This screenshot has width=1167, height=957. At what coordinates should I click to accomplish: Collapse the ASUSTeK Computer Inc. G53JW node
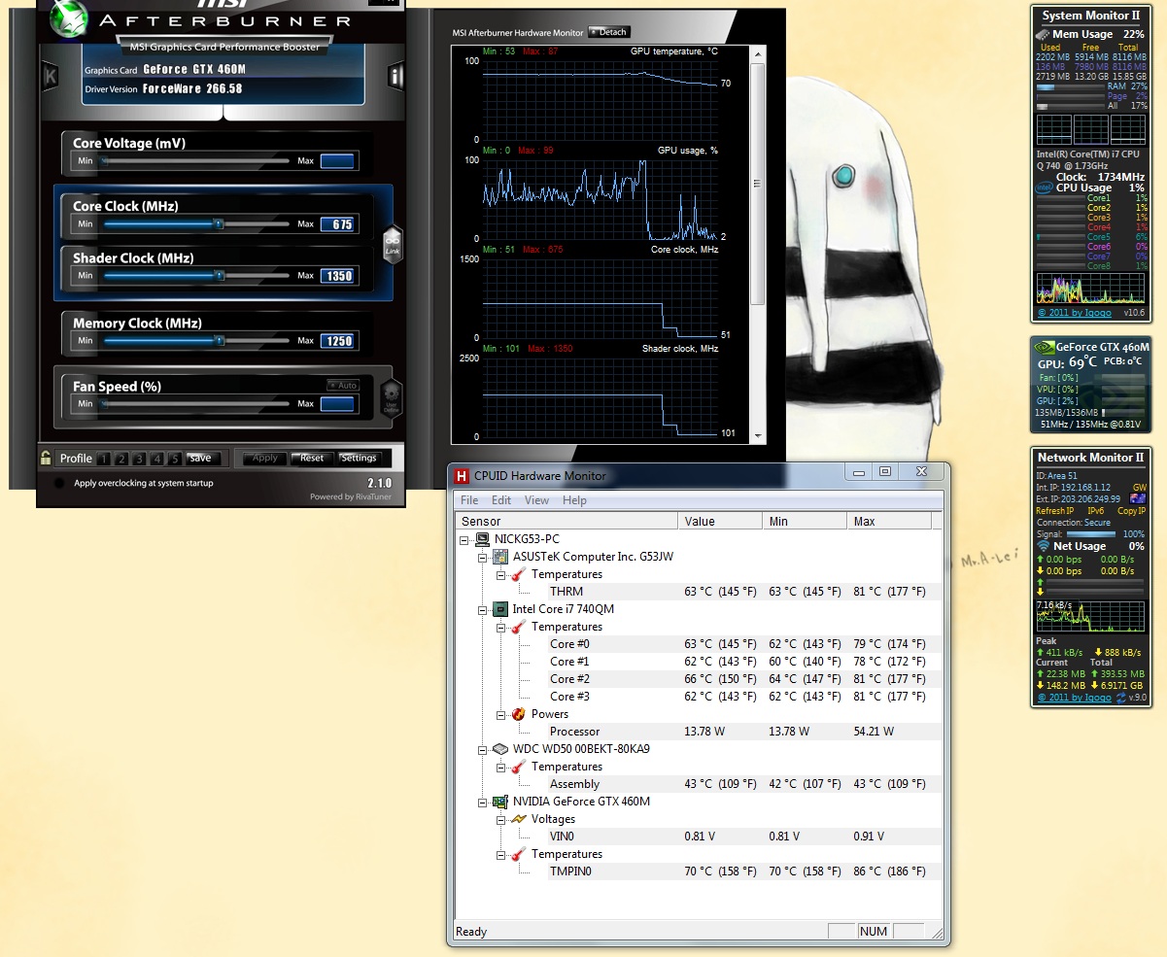(483, 557)
